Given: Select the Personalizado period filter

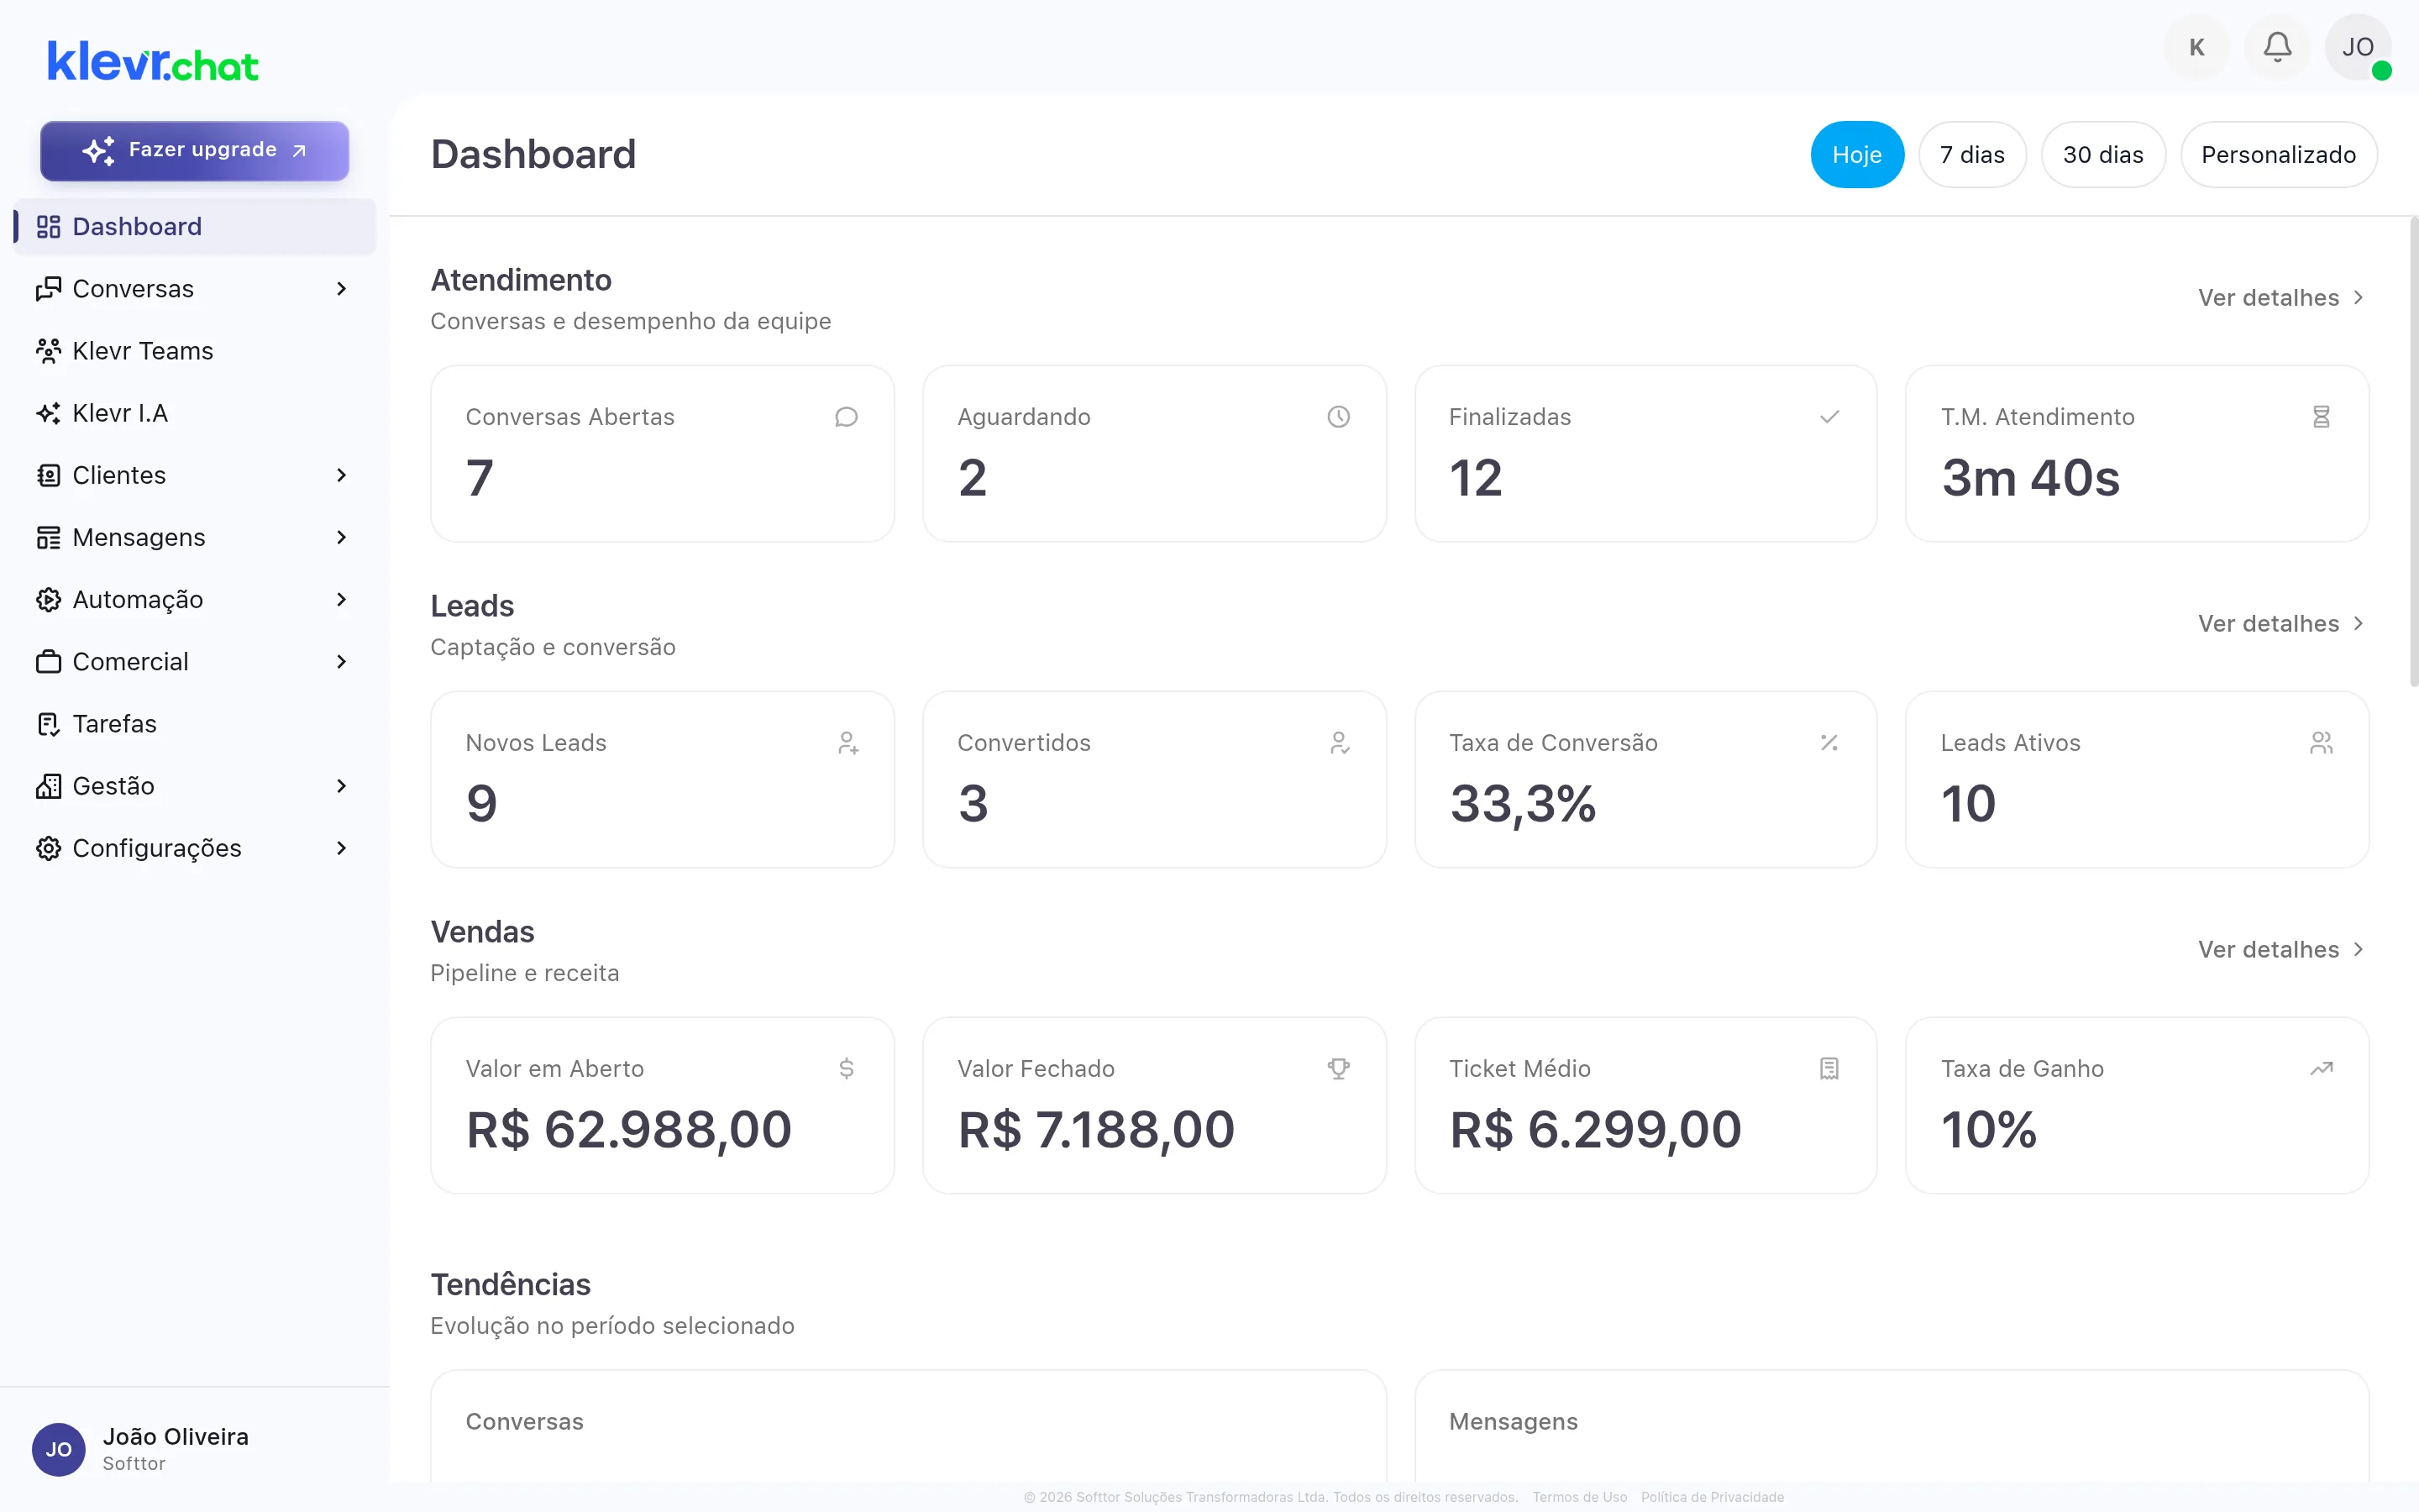Looking at the screenshot, I should (2278, 155).
